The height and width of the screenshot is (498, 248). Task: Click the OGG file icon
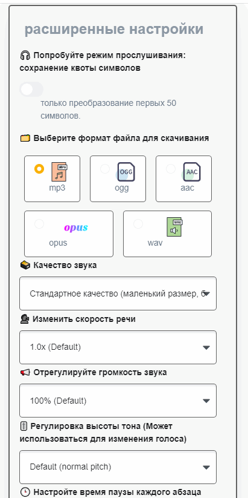click(126, 172)
